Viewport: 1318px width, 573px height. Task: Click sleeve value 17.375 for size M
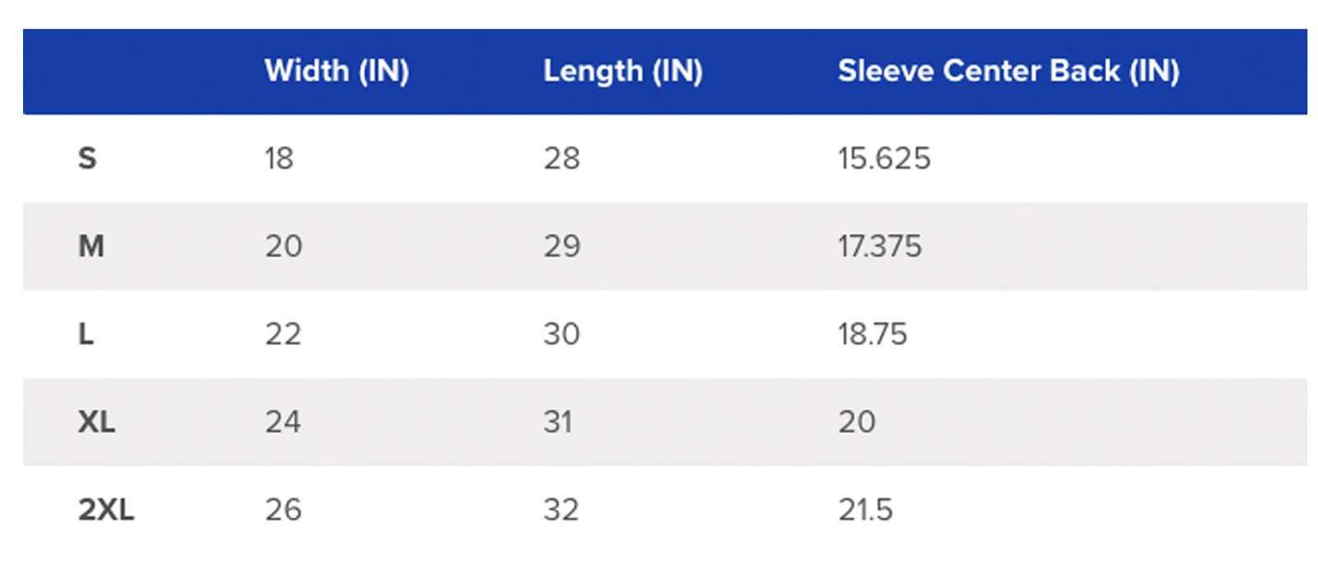tap(879, 246)
